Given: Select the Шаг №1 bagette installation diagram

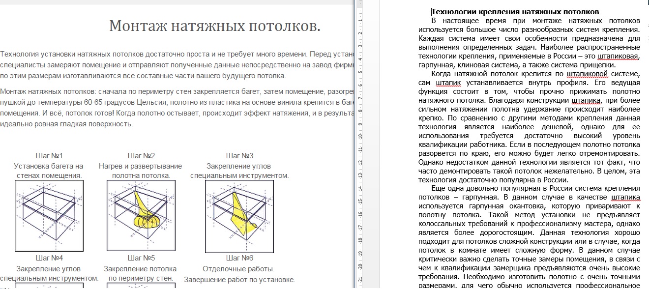Looking at the screenshot, I should point(49,216).
